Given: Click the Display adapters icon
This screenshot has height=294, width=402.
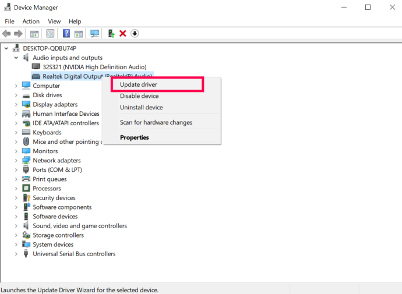Looking at the screenshot, I should (26, 104).
